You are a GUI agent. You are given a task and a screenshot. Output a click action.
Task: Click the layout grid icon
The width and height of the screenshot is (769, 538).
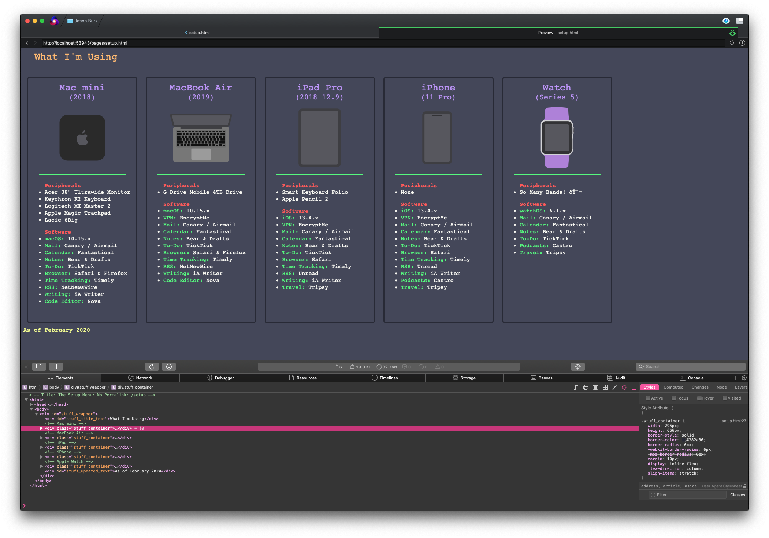pyautogui.click(x=605, y=387)
